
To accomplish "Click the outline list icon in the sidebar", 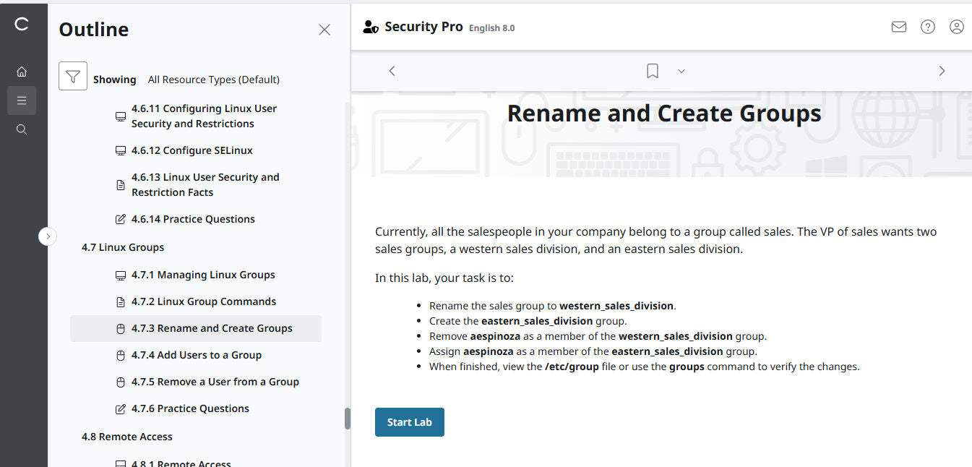I will (x=22, y=100).
